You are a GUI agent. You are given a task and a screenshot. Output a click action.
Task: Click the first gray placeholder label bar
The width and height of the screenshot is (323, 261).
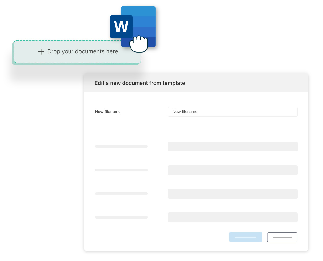121,146
